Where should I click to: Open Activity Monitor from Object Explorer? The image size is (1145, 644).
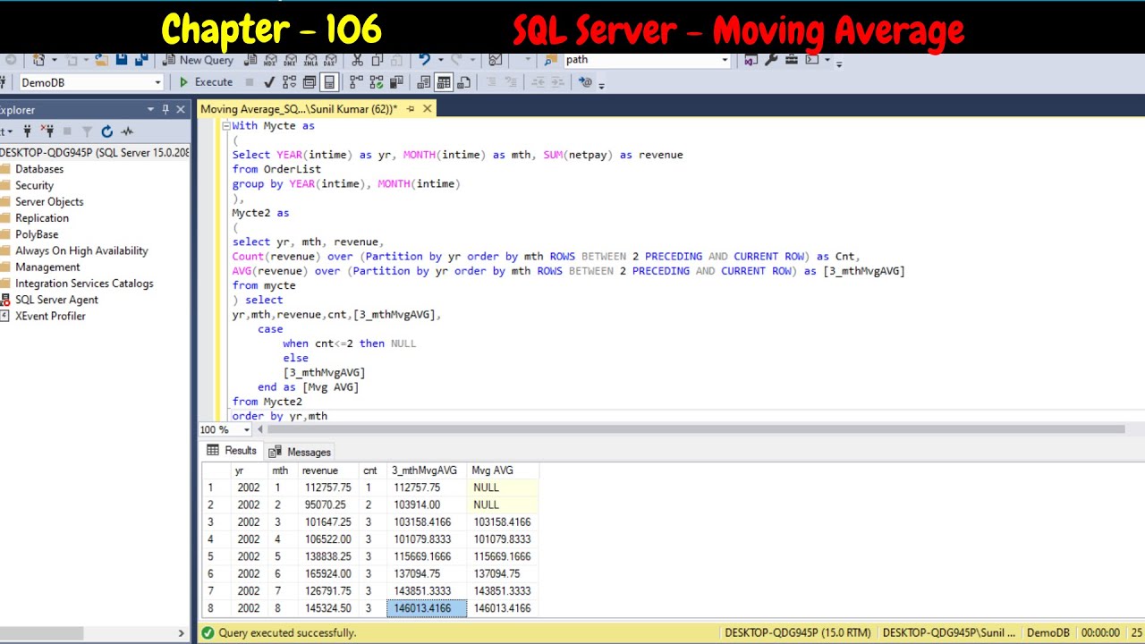[127, 131]
